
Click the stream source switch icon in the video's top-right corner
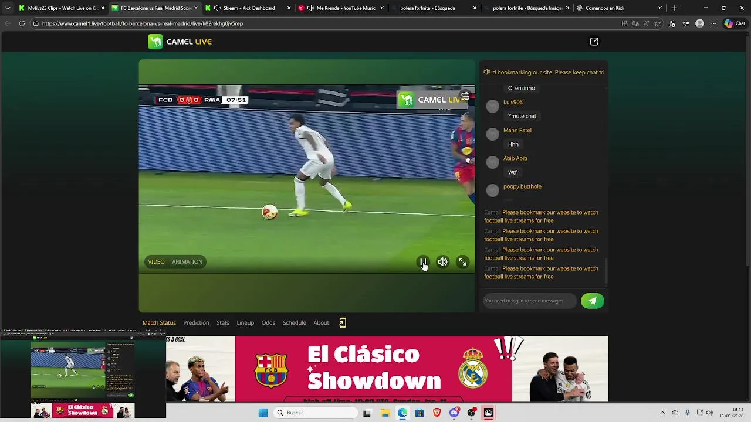coord(465,96)
